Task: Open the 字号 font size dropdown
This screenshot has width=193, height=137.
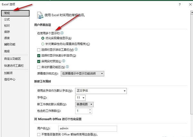Action: pos(80,97)
